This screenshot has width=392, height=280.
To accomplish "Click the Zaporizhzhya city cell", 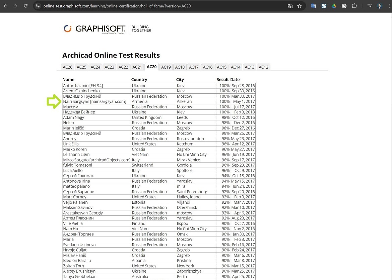I will click(x=189, y=271).
